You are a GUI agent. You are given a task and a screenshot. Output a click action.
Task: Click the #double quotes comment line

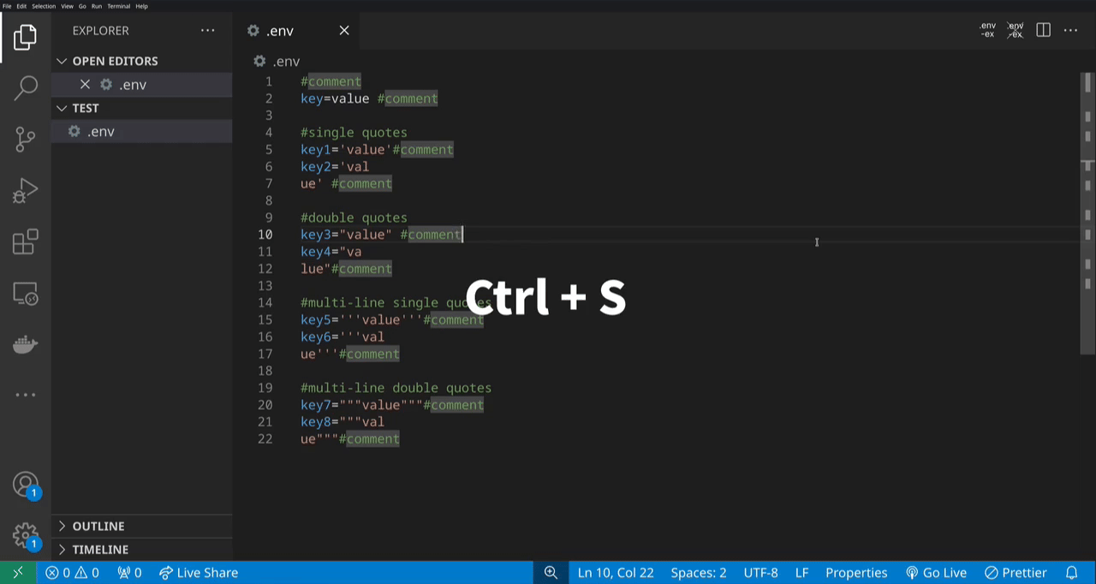point(354,218)
